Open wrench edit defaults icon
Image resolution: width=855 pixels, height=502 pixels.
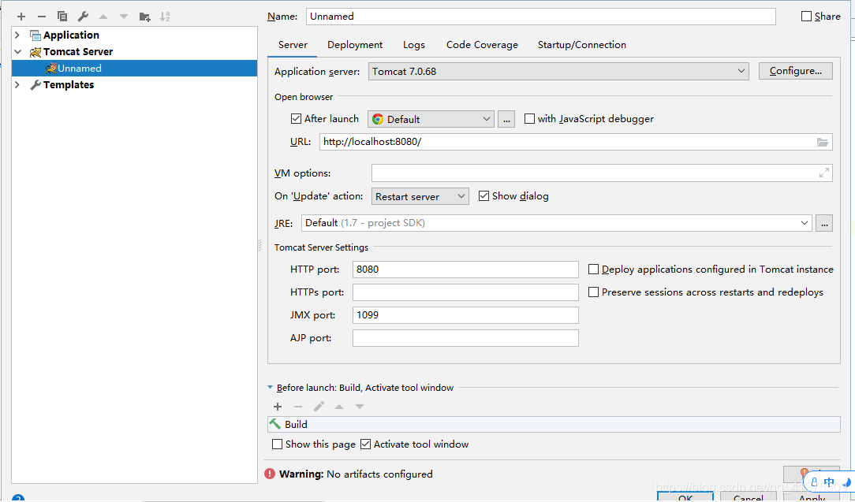tap(83, 17)
